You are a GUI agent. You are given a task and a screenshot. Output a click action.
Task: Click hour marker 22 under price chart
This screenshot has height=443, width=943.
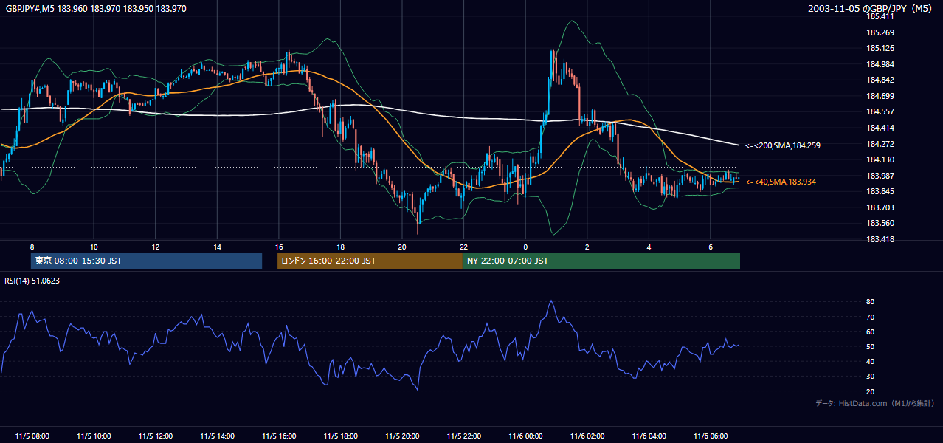tap(464, 247)
